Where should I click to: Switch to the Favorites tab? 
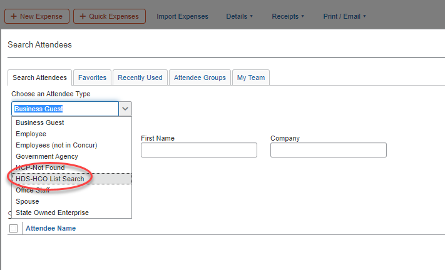coord(92,77)
